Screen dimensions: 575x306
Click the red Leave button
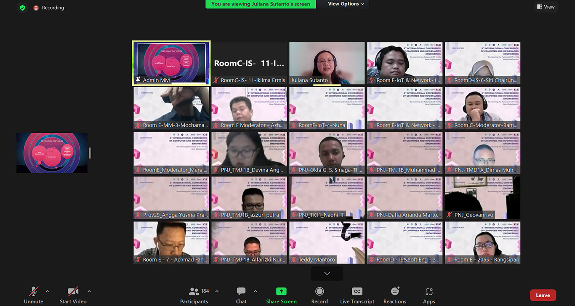click(x=543, y=295)
